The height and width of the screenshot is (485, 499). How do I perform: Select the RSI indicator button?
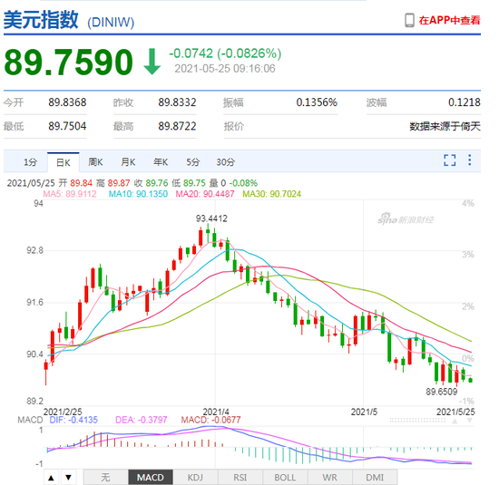240,478
